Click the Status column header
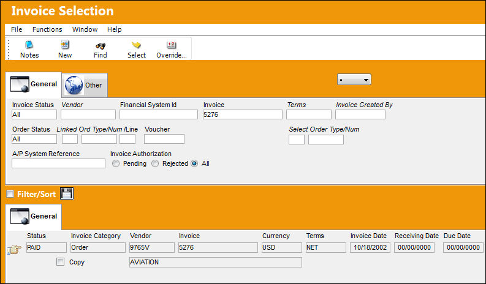Image resolution: width=486 pixels, height=284 pixels. [x=36, y=236]
